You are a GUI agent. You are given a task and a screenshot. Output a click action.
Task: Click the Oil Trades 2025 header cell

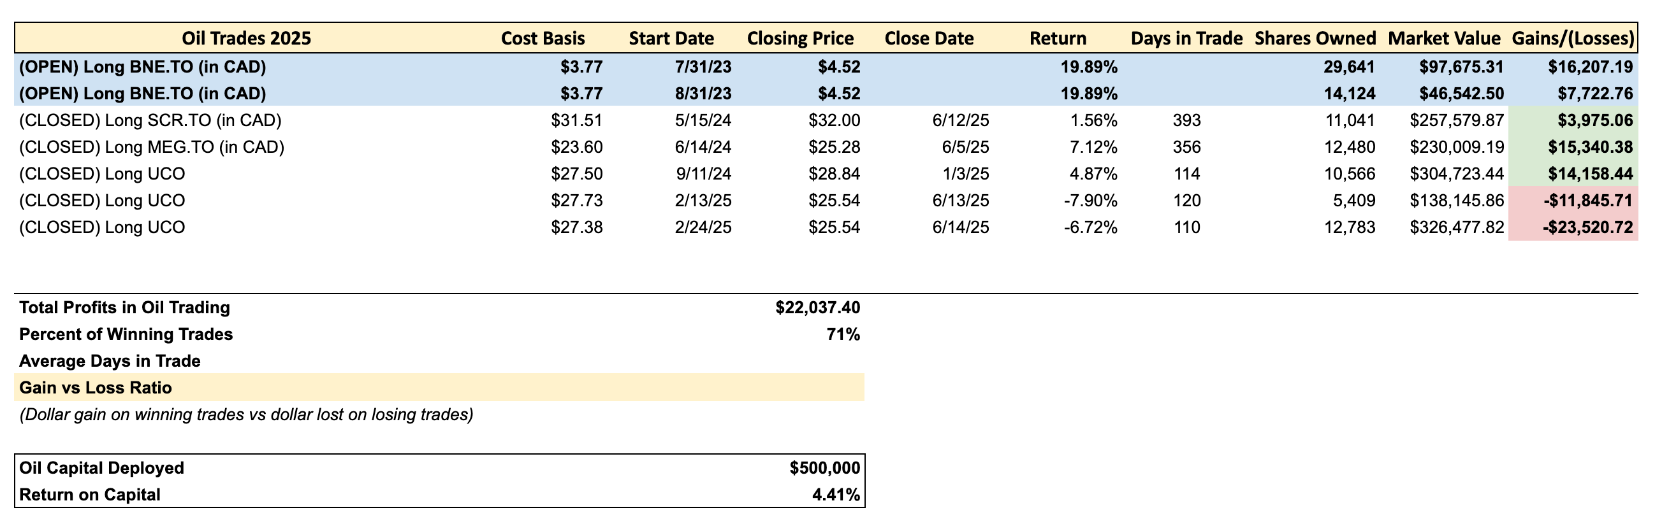[246, 38]
